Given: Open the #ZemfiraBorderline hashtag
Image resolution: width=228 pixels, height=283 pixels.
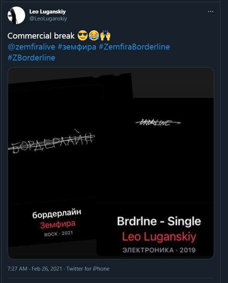Looking at the screenshot, I should (134, 47).
